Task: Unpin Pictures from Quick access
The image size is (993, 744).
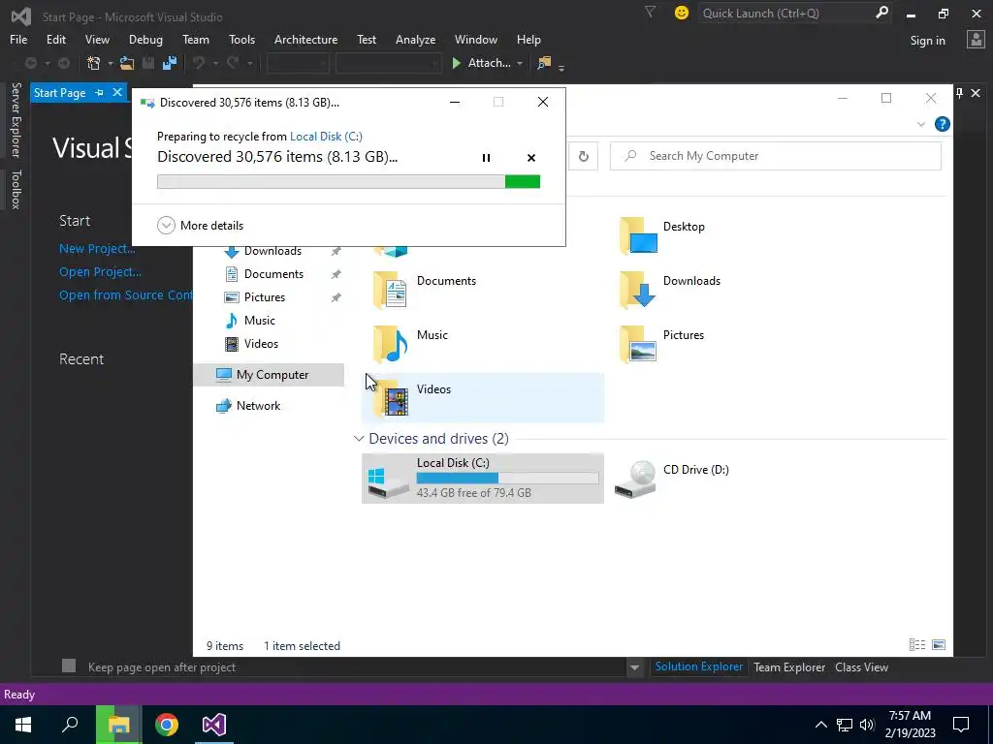Action: (336, 297)
